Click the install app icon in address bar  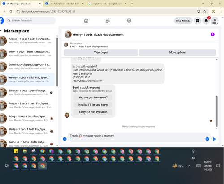198,11
